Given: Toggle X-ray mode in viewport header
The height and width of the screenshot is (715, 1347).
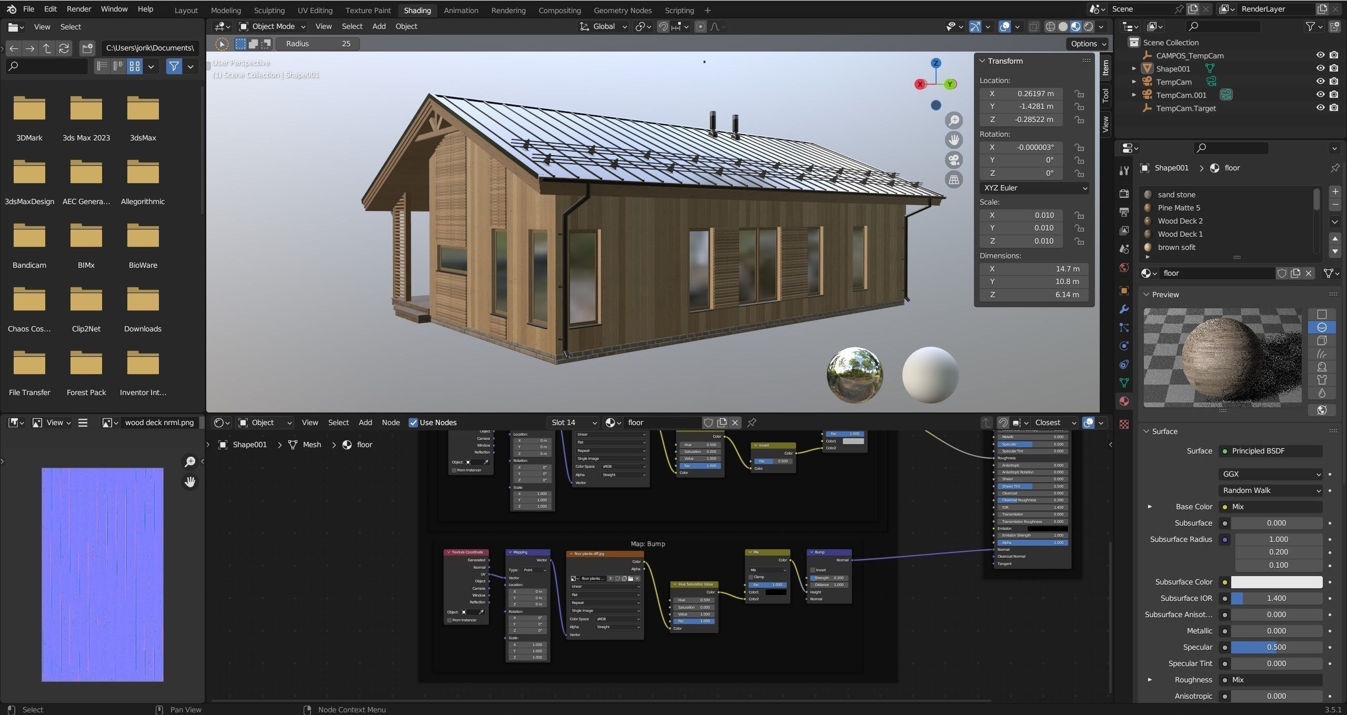Looking at the screenshot, I should coord(1034,26).
